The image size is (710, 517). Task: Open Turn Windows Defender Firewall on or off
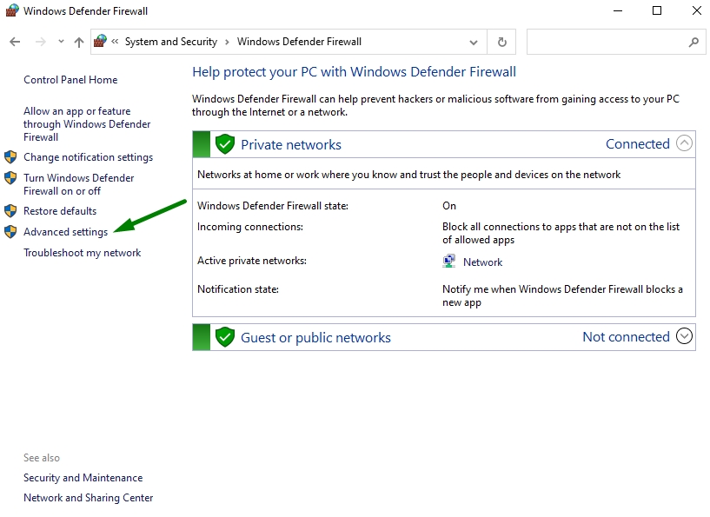point(79,184)
